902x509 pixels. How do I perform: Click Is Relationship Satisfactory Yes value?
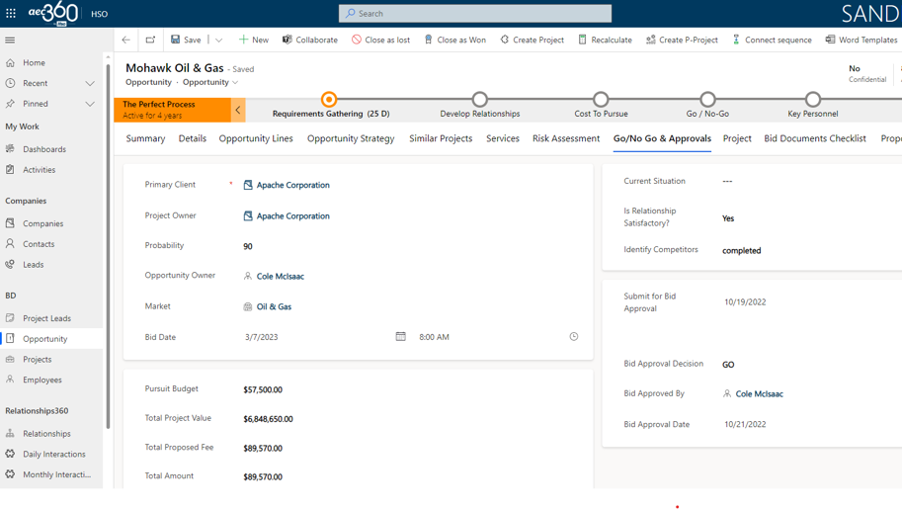[728, 218]
